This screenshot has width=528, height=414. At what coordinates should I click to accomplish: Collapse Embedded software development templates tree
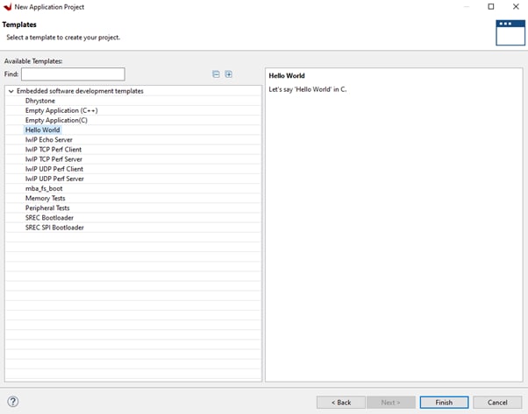tap(11, 91)
